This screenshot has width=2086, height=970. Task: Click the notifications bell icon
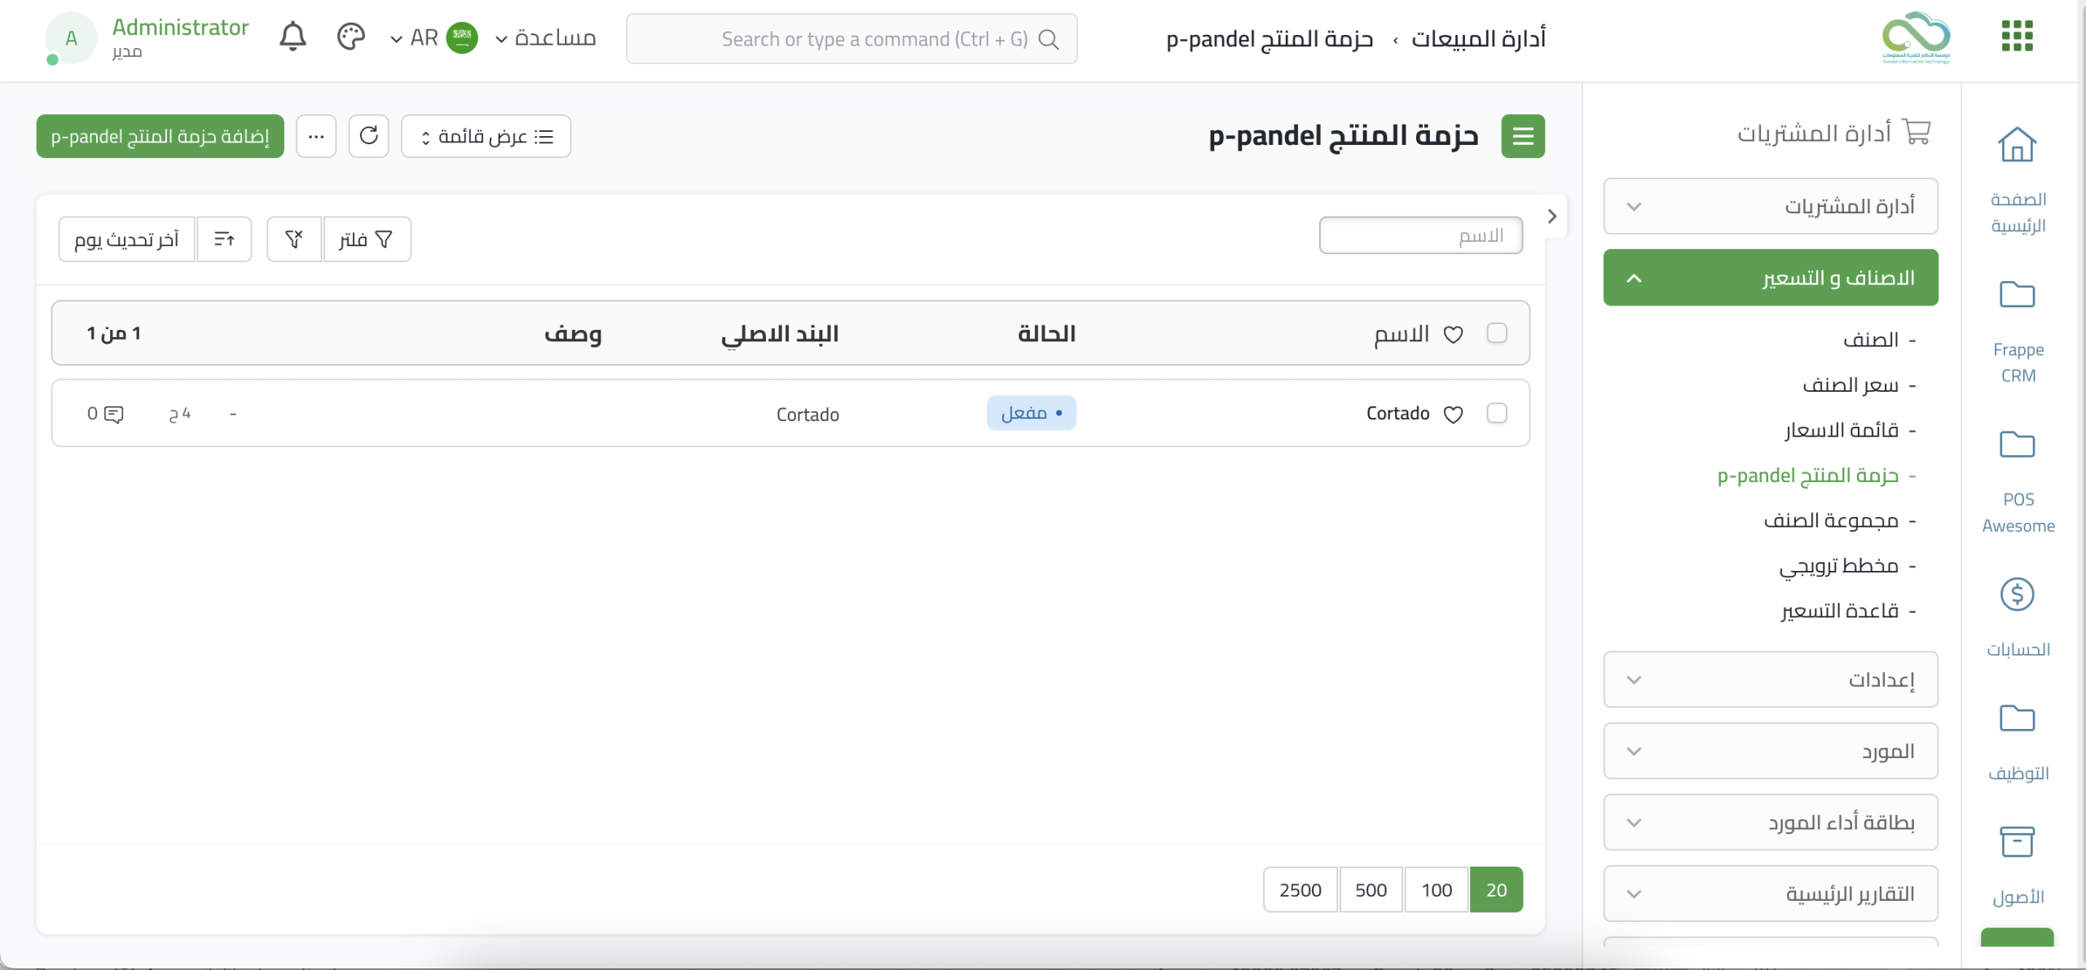point(293,37)
